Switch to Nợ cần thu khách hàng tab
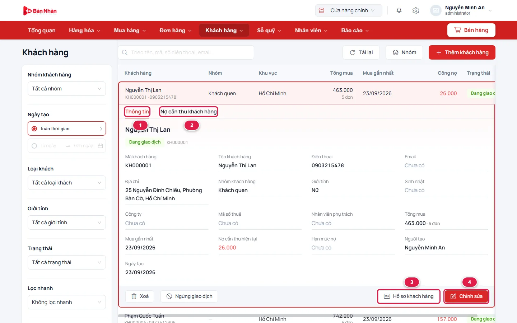The image size is (517, 323). [x=188, y=112]
